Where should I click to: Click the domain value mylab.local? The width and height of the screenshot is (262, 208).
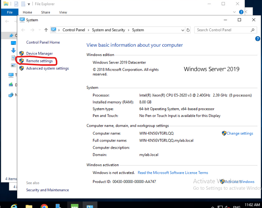click(149, 155)
